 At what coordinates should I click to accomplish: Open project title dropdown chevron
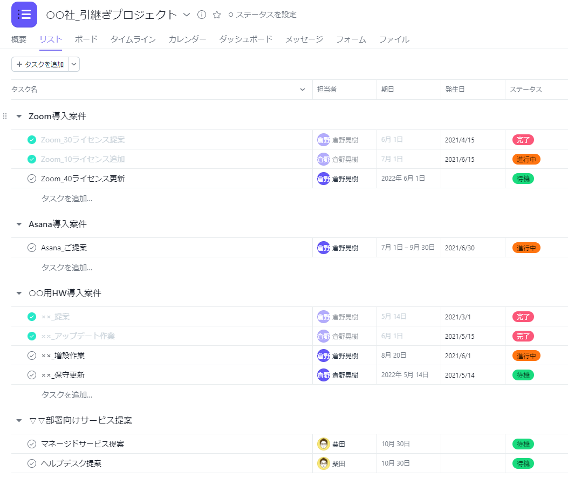pyautogui.click(x=187, y=15)
